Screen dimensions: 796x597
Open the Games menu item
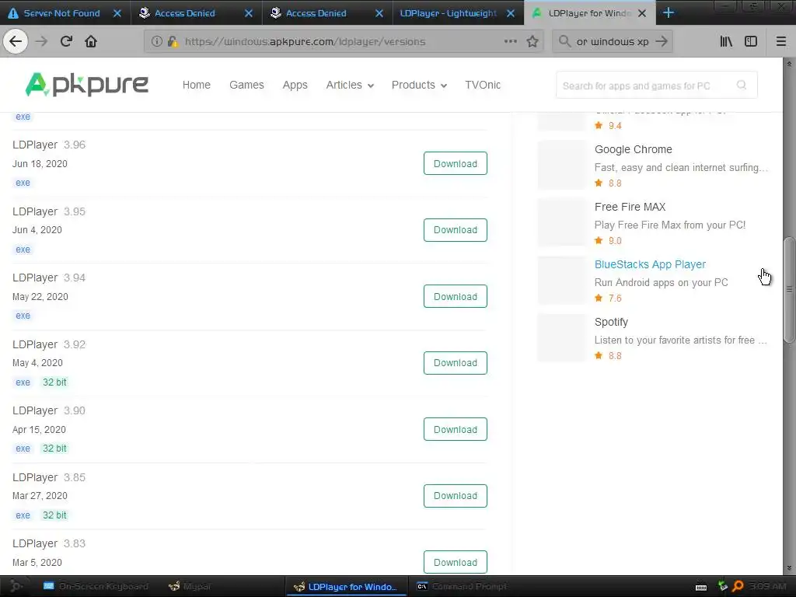coord(246,85)
